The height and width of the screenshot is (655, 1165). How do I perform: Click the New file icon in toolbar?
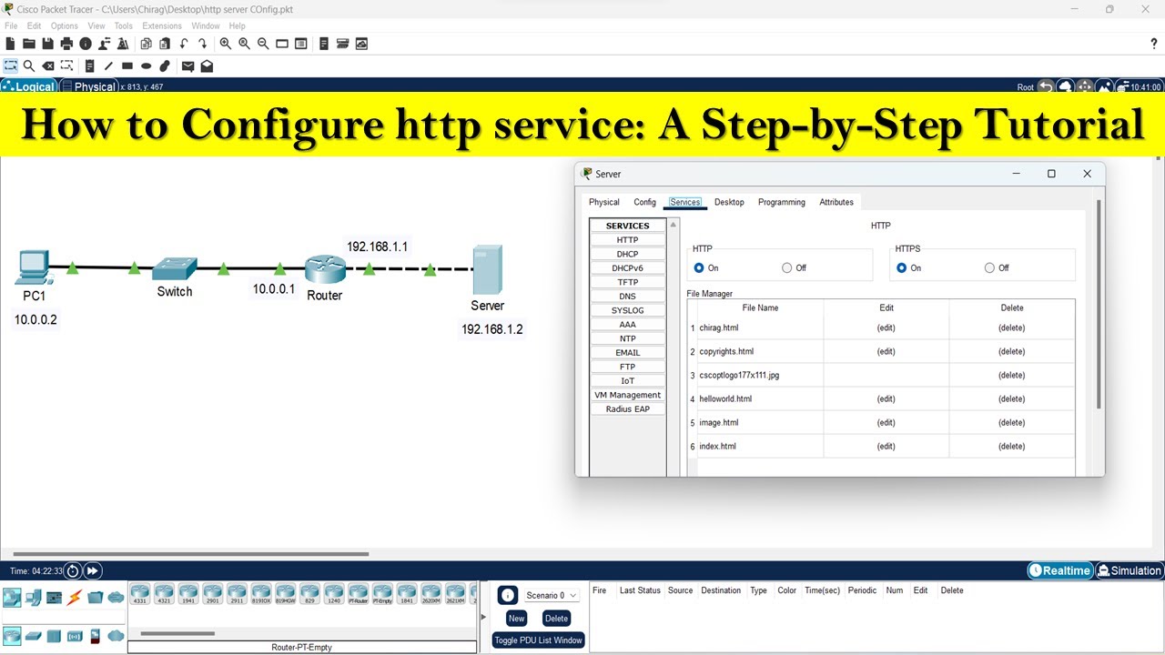[10, 44]
